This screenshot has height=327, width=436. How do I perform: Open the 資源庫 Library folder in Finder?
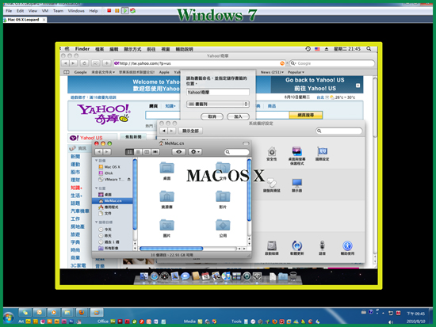166,200
